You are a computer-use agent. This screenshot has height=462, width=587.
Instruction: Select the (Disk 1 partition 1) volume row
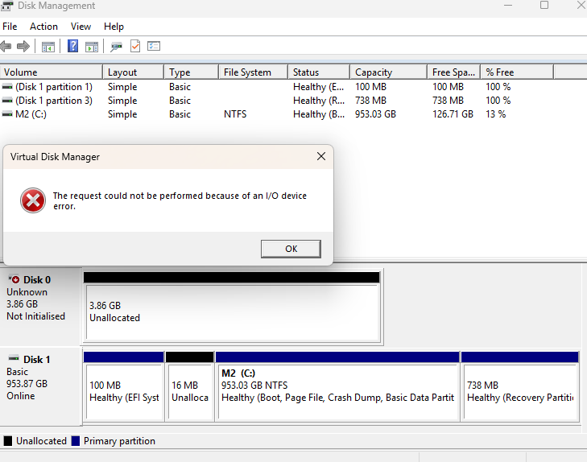coord(53,87)
